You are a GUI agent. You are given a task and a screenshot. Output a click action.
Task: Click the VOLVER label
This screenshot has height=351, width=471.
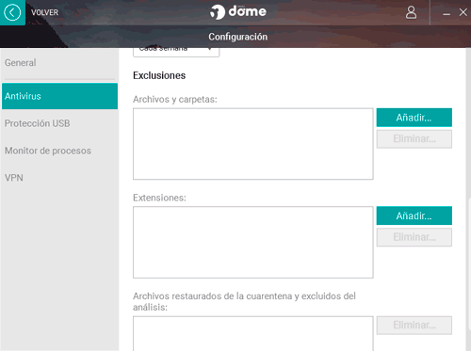coord(44,12)
